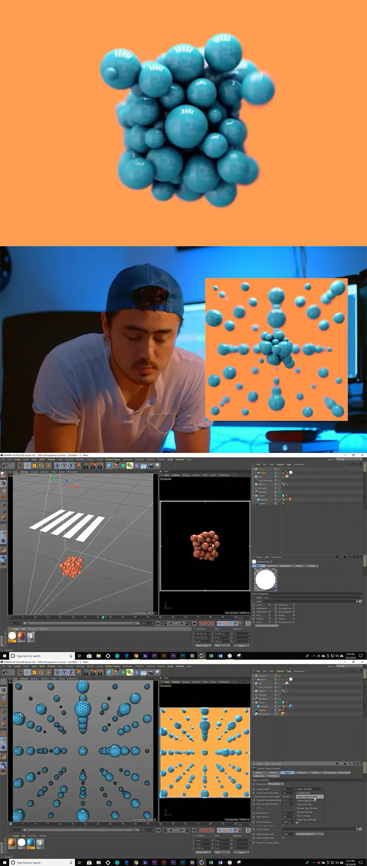Click Windows Start button on the 2:39 PM taskbar

click(x=4, y=656)
